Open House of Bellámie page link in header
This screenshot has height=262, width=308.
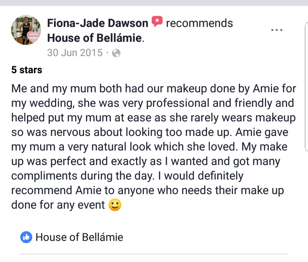point(95,38)
